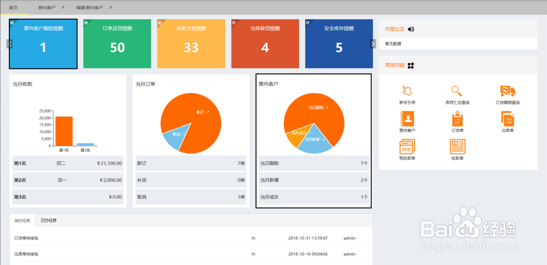Open the 仓库缺货提醒 card
The width and height of the screenshot is (547, 265).
(265, 44)
